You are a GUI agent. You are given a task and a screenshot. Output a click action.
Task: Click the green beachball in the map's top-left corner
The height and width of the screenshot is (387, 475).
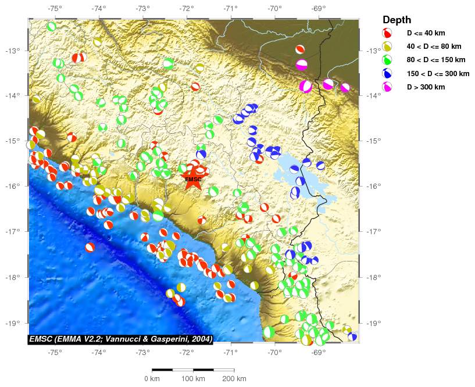(x=51, y=26)
